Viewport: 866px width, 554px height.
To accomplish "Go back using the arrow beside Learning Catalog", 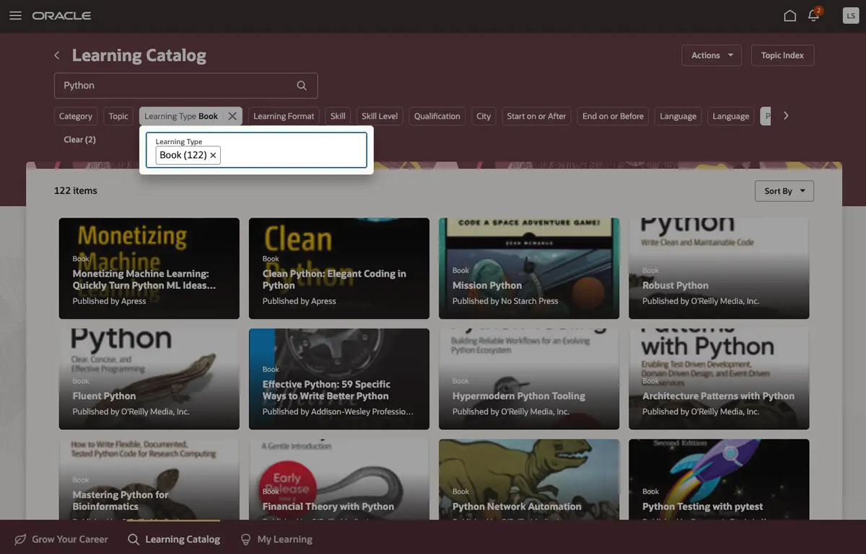I will click(x=57, y=55).
